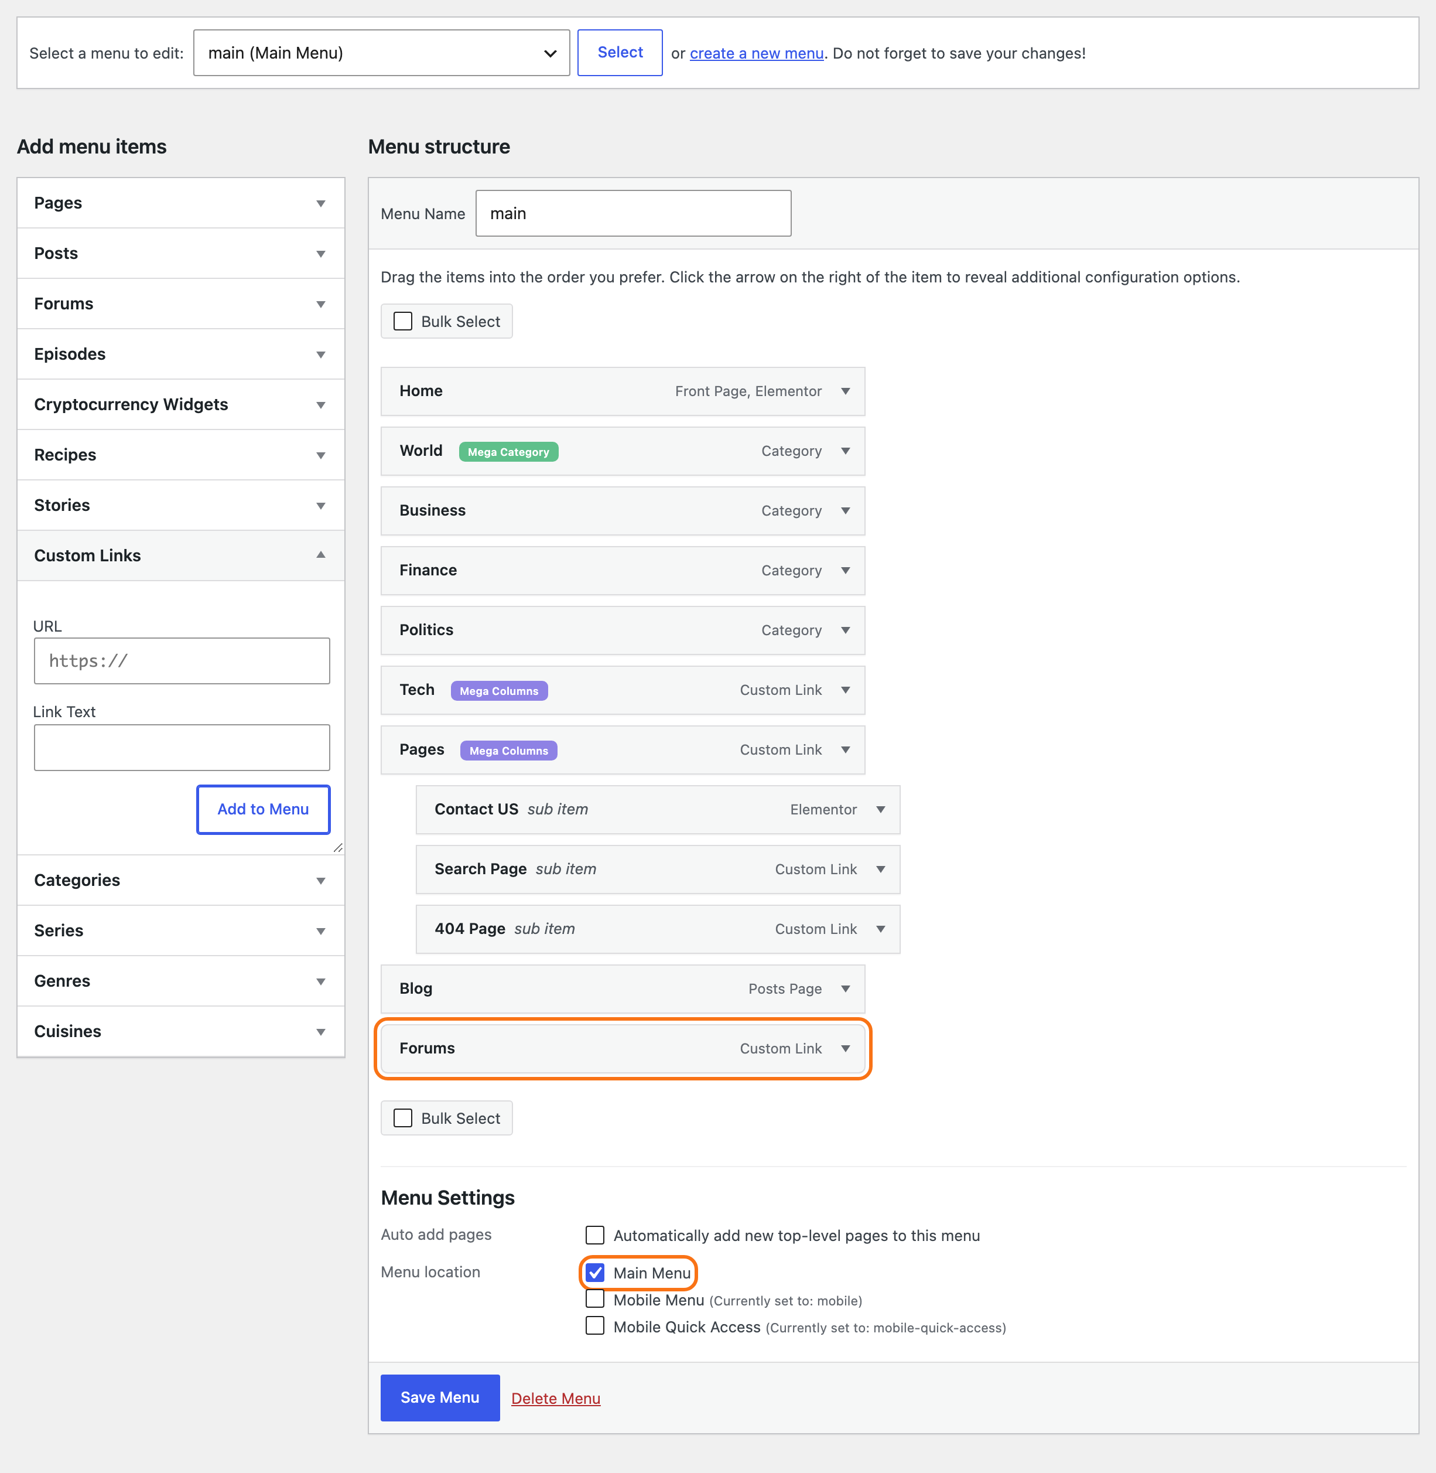Select the Contact US sub item title
The height and width of the screenshot is (1473, 1436).
point(477,810)
